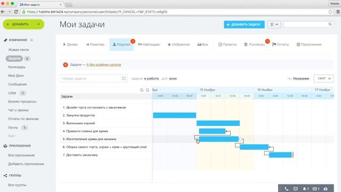Click the search box at top right
This screenshot has height=192, width=341.
click(308, 24)
